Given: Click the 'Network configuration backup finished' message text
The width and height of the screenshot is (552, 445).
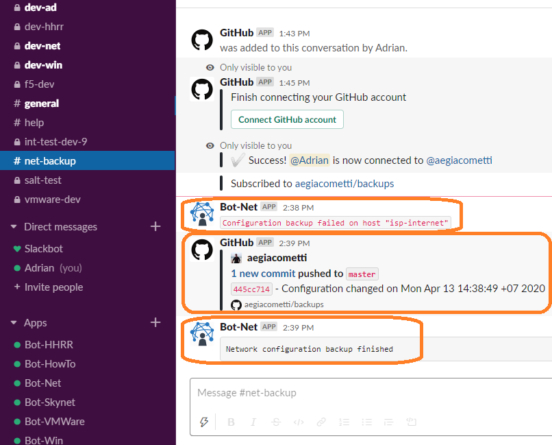Looking at the screenshot, I should [x=310, y=349].
